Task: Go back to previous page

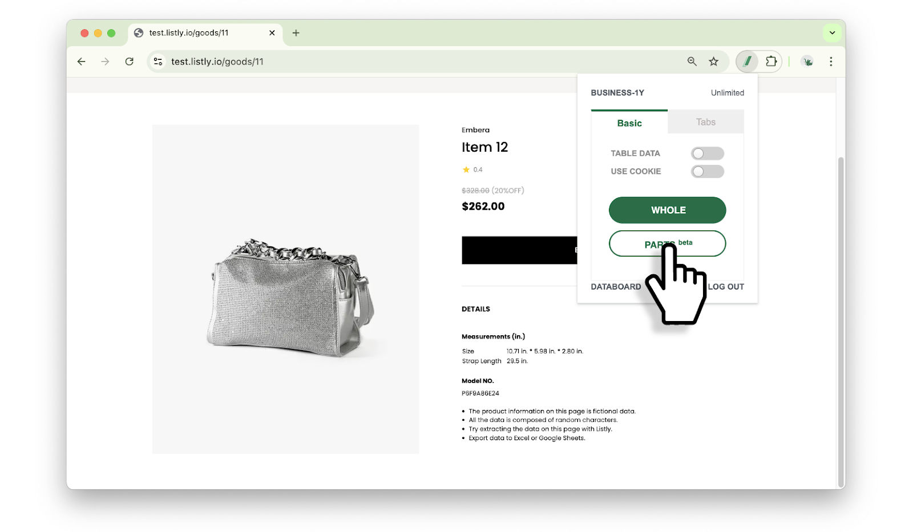Action: pos(82,62)
